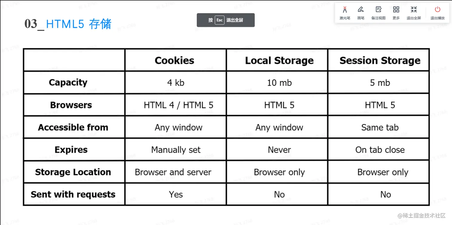Click the "10 mb" capacity cell
The width and height of the screenshot is (452, 225).
279,82
